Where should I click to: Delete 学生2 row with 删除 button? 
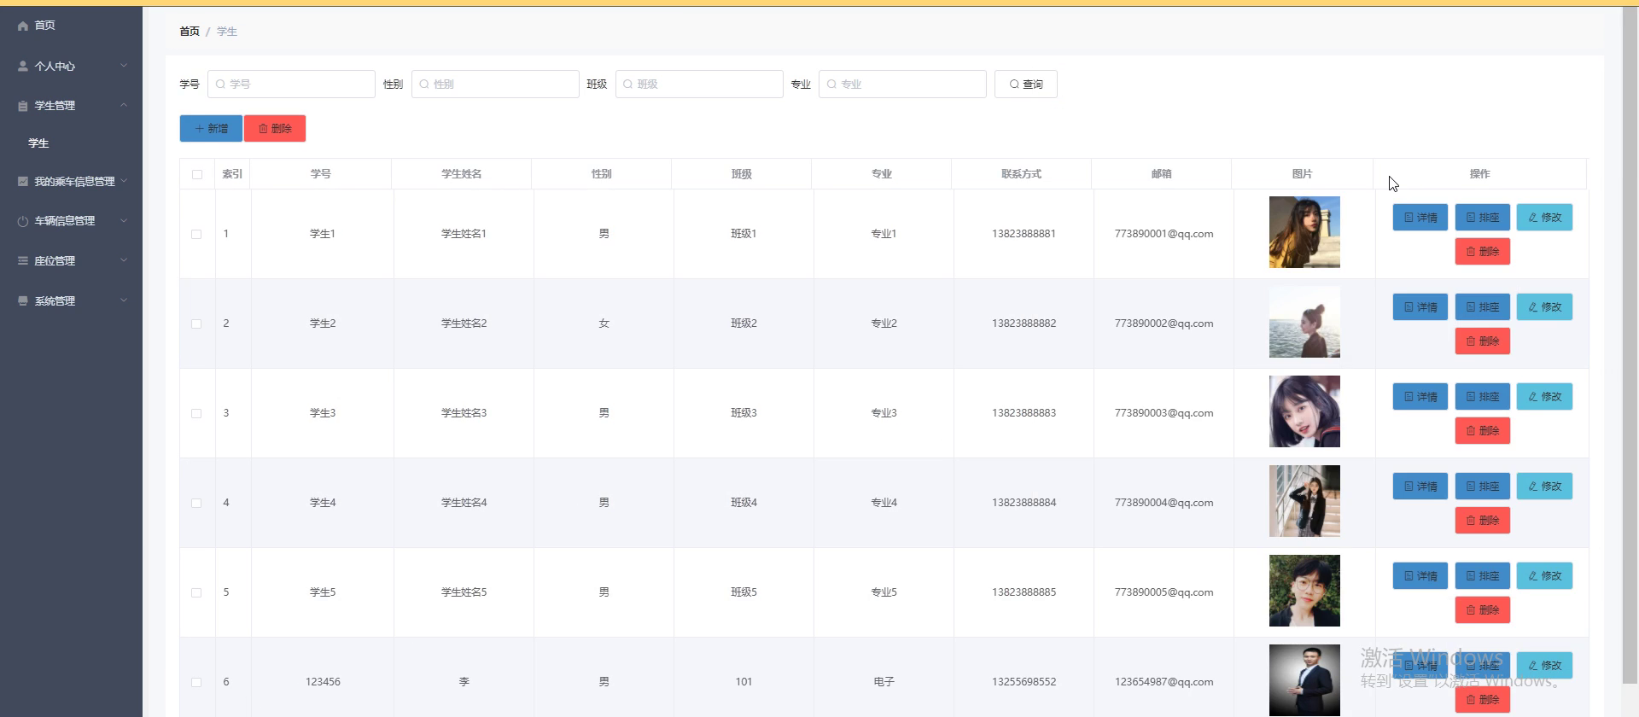click(x=1483, y=341)
